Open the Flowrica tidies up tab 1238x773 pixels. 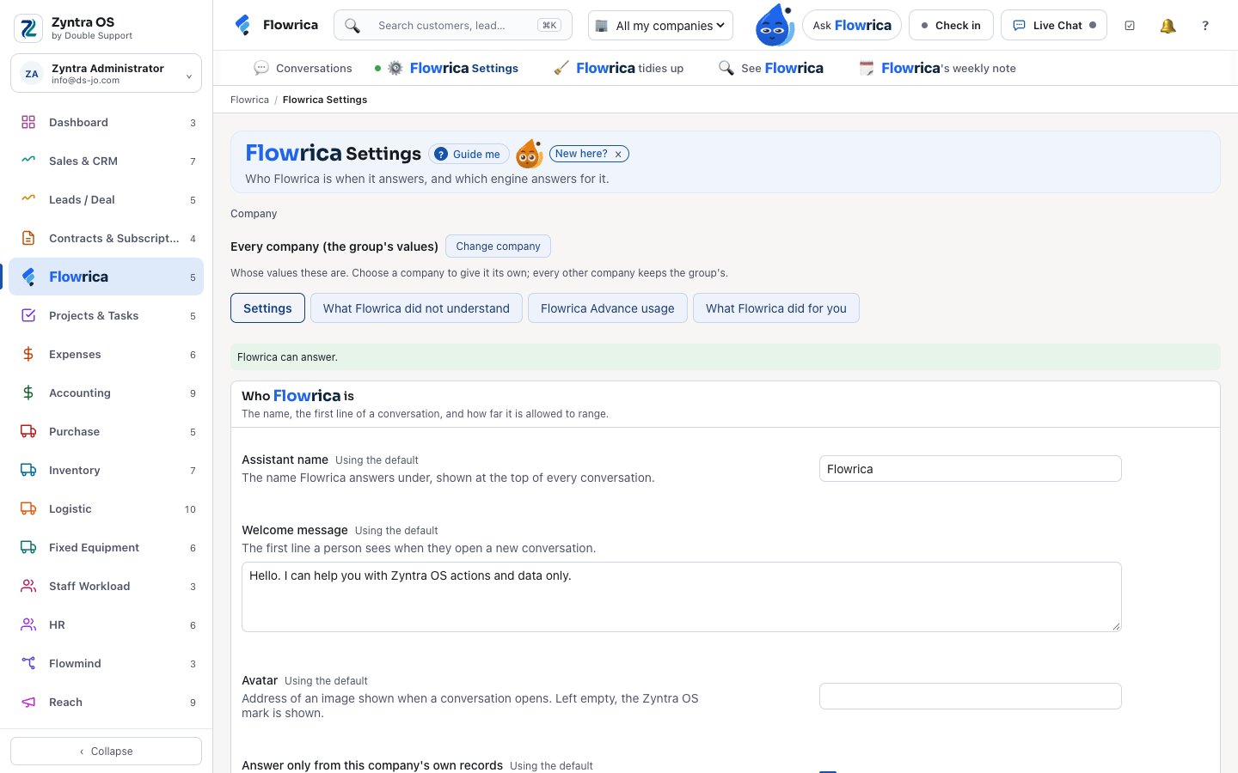pyautogui.click(x=618, y=68)
